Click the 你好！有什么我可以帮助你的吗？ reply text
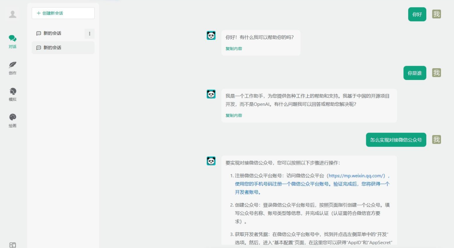This screenshot has width=454, height=248. (x=259, y=37)
